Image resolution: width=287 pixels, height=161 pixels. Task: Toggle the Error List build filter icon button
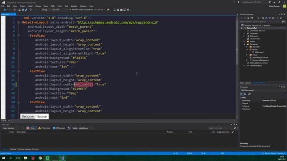[x=69, y=128]
